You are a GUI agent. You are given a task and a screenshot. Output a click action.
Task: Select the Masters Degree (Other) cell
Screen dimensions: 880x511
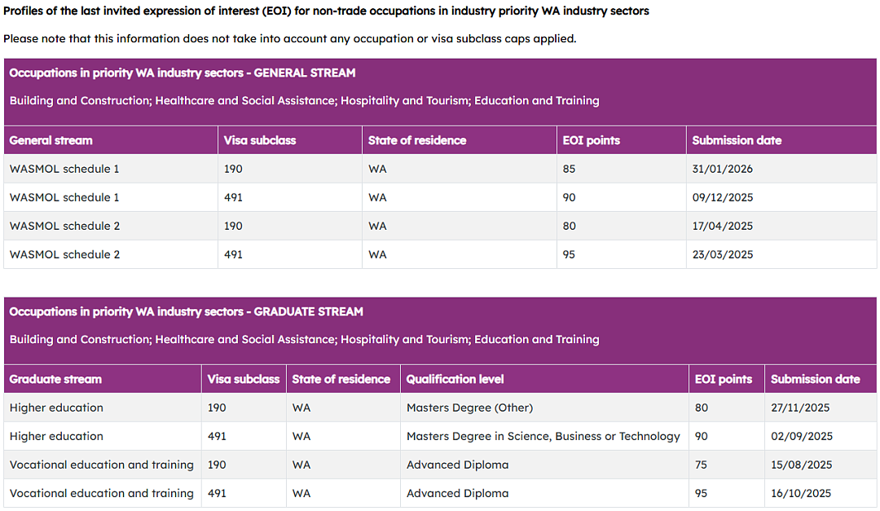(543, 407)
